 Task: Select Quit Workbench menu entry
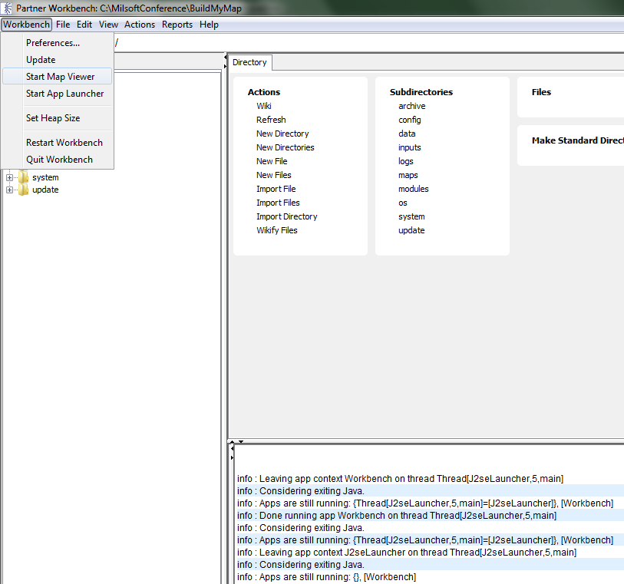(x=57, y=160)
